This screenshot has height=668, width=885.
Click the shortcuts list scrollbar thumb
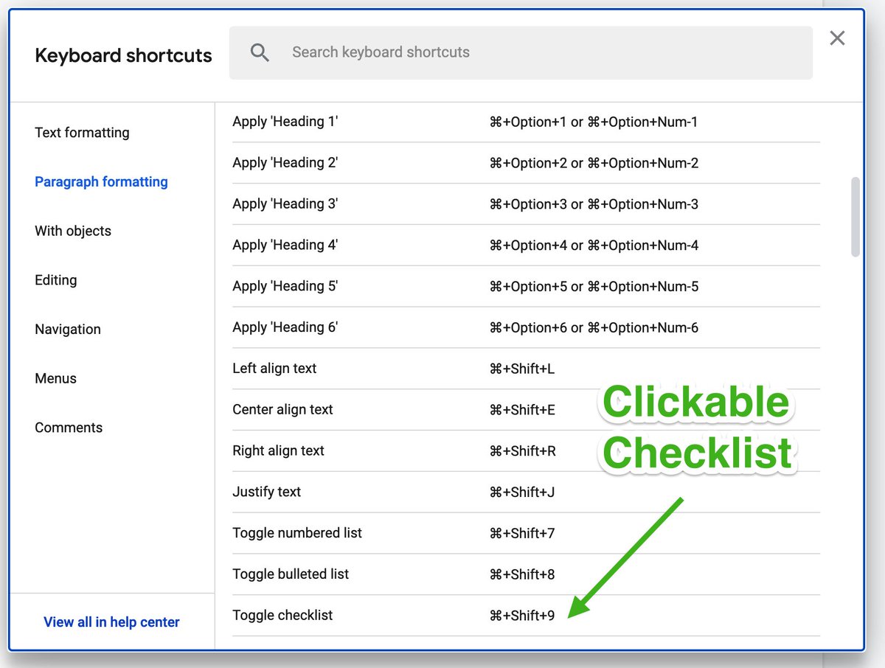coord(855,217)
